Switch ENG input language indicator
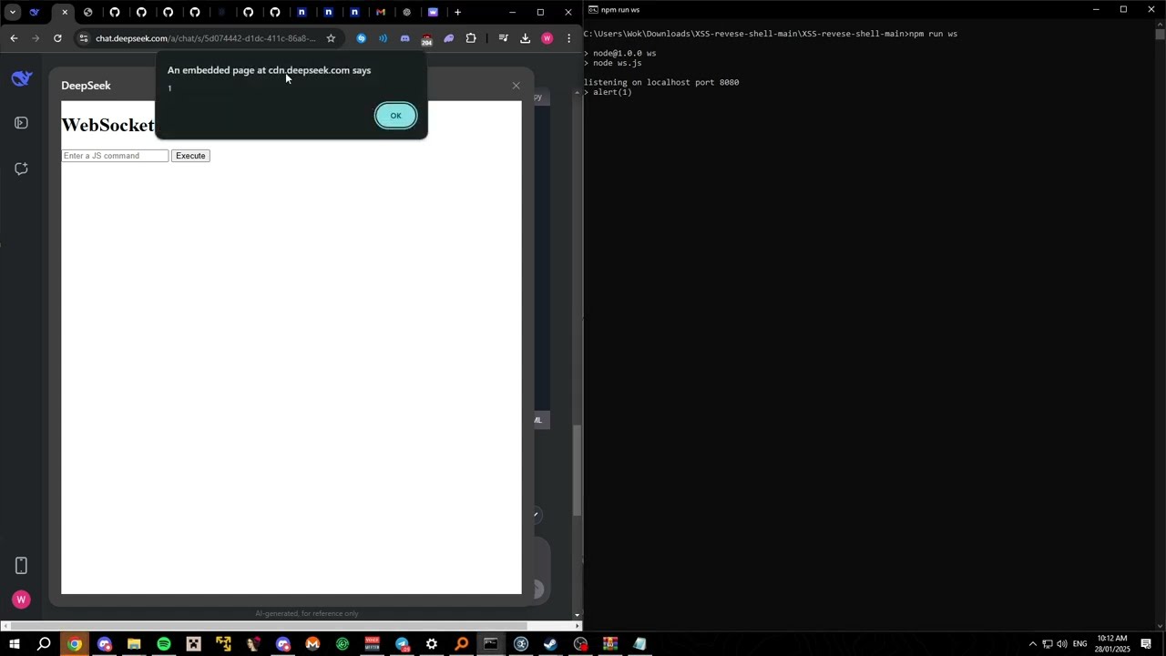1166x656 pixels. (1079, 644)
